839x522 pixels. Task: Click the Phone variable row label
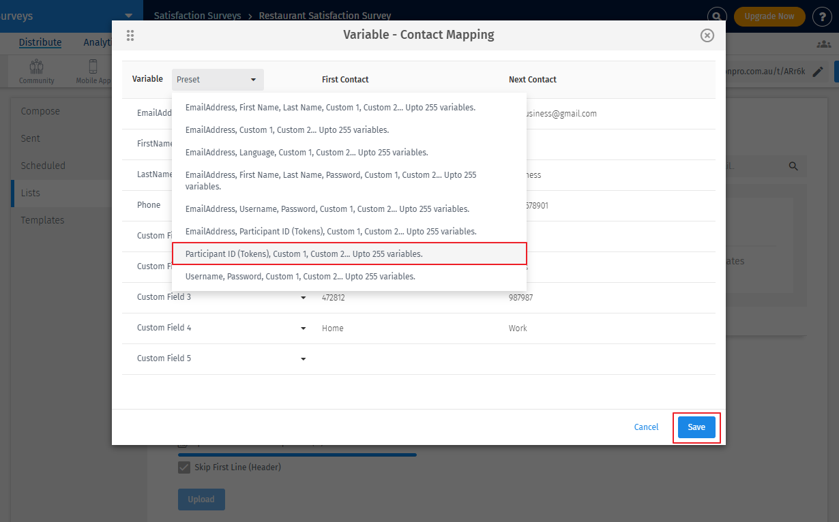click(149, 205)
